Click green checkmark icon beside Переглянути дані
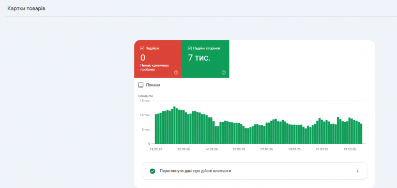This screenshot has width=397, height=188. (152, 171)
